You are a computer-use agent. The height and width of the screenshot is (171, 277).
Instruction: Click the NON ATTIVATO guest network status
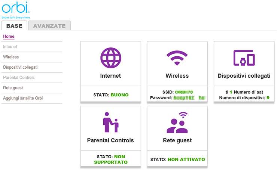(x=186, y=159)
